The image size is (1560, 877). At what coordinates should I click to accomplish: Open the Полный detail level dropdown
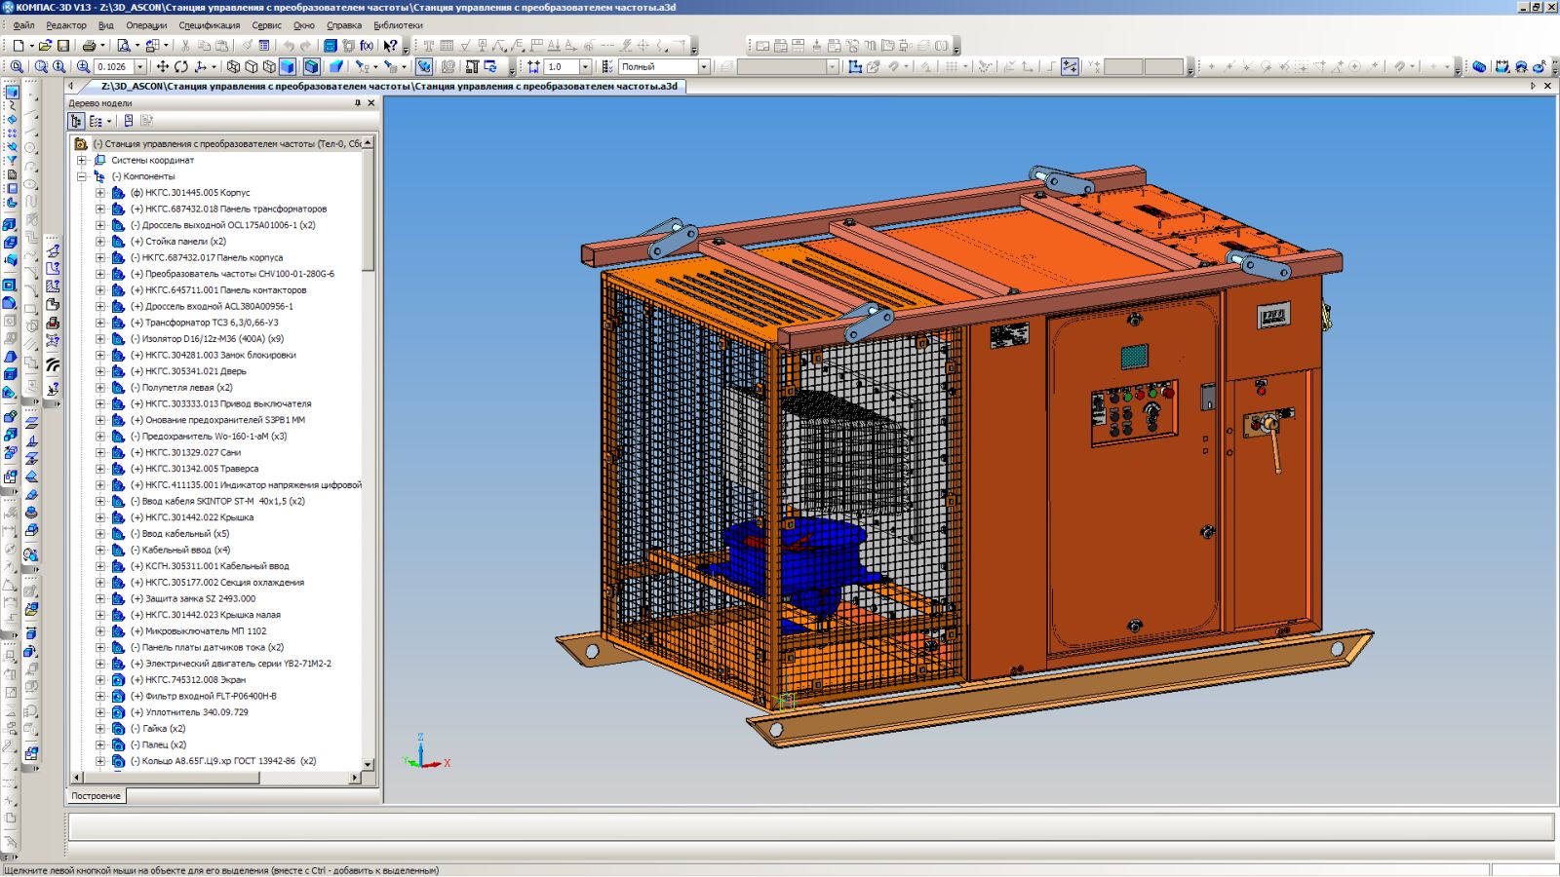(703, 67)
